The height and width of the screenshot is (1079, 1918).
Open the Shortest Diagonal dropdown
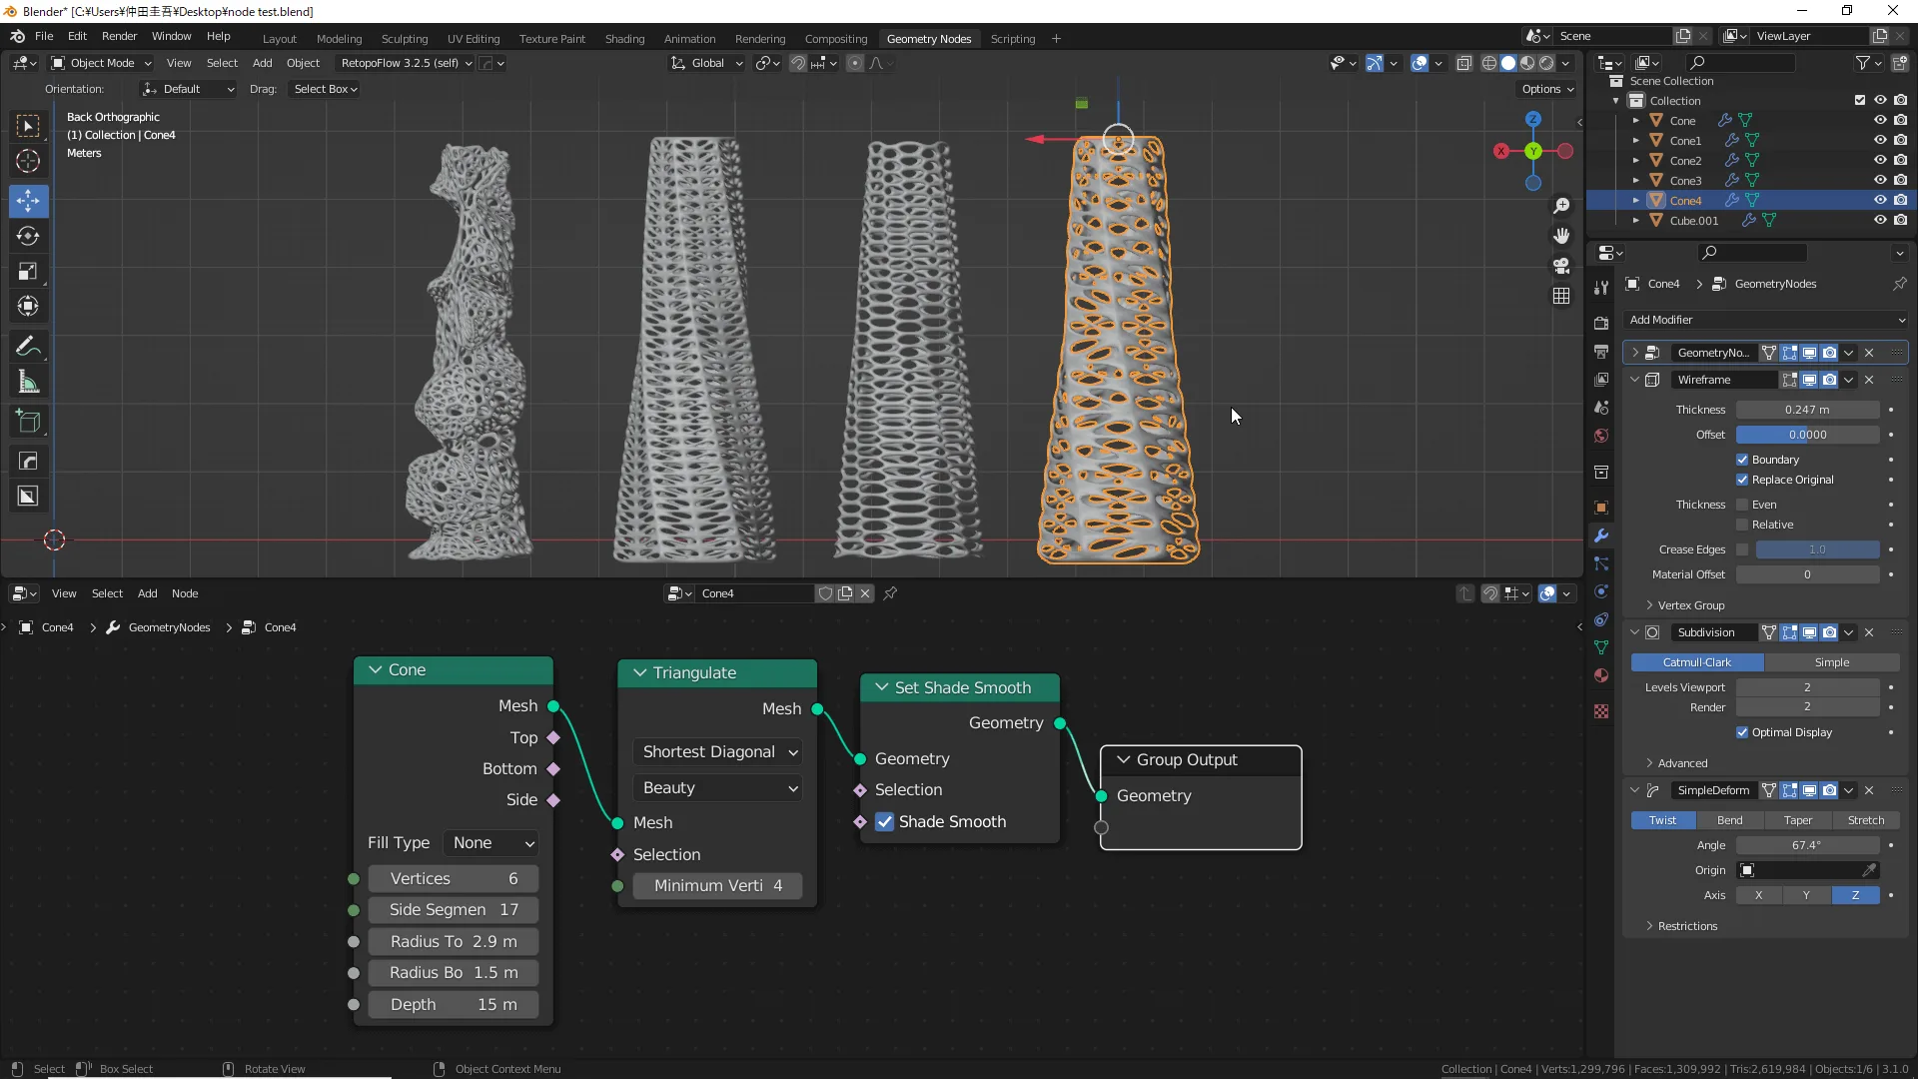pyautogui.click(x=718, y=752)
